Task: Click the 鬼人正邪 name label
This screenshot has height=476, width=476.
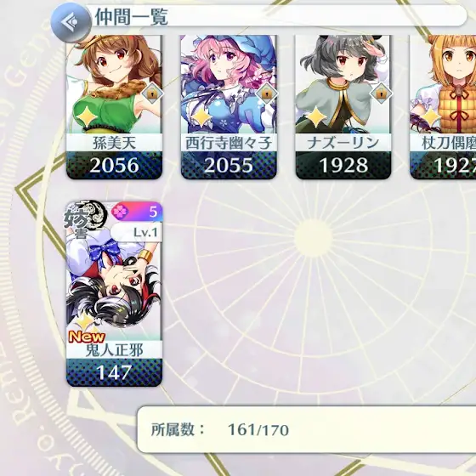Action: (114, 350)
